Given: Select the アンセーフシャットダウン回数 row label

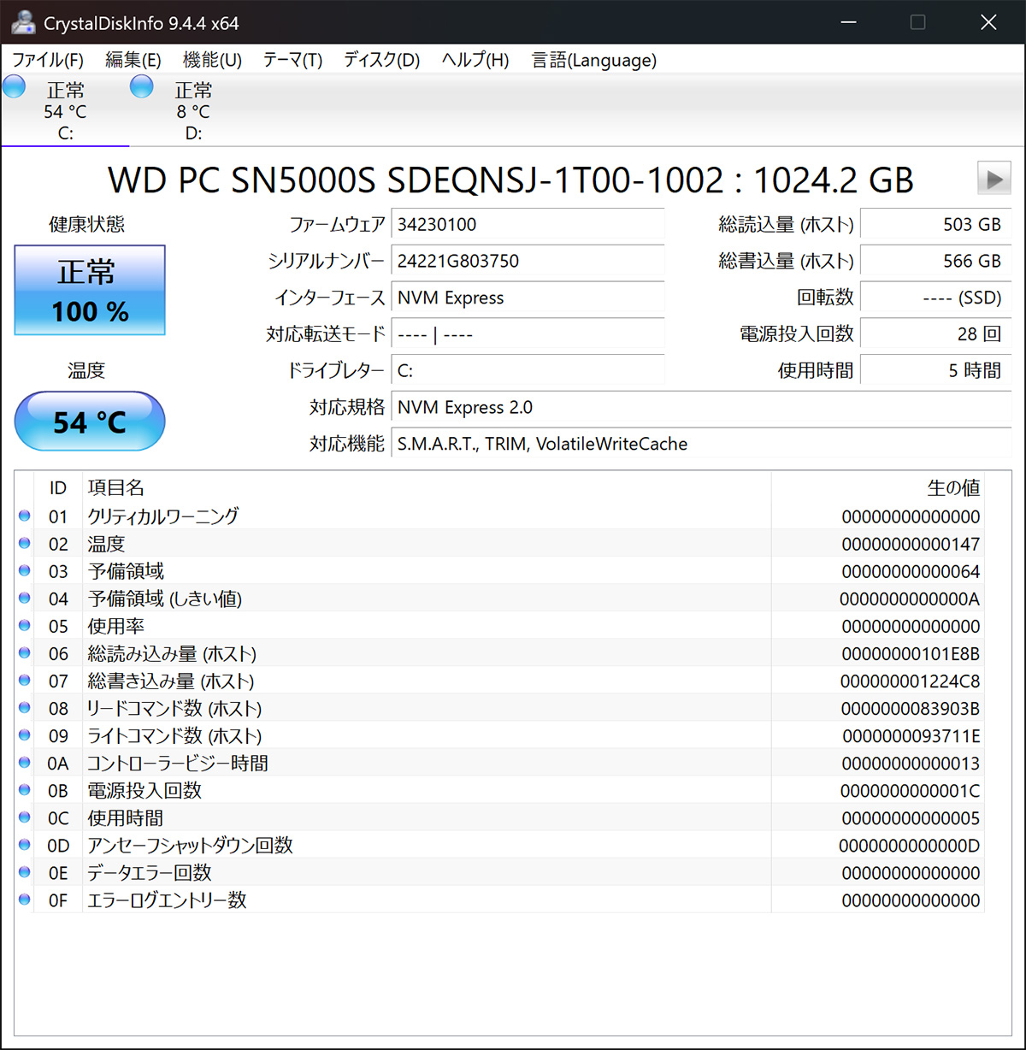Looking at the screenshot, I should [190, 845].
